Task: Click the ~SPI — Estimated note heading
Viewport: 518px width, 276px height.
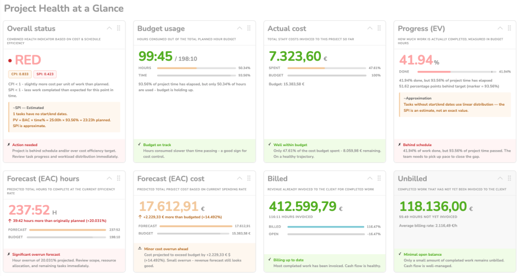Action: point(28,108)
